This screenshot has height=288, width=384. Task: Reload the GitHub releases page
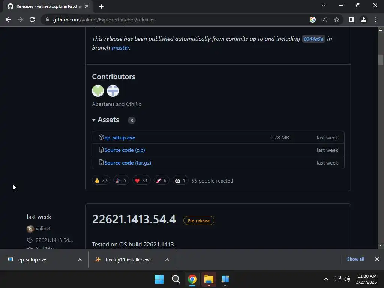point(32,19)
